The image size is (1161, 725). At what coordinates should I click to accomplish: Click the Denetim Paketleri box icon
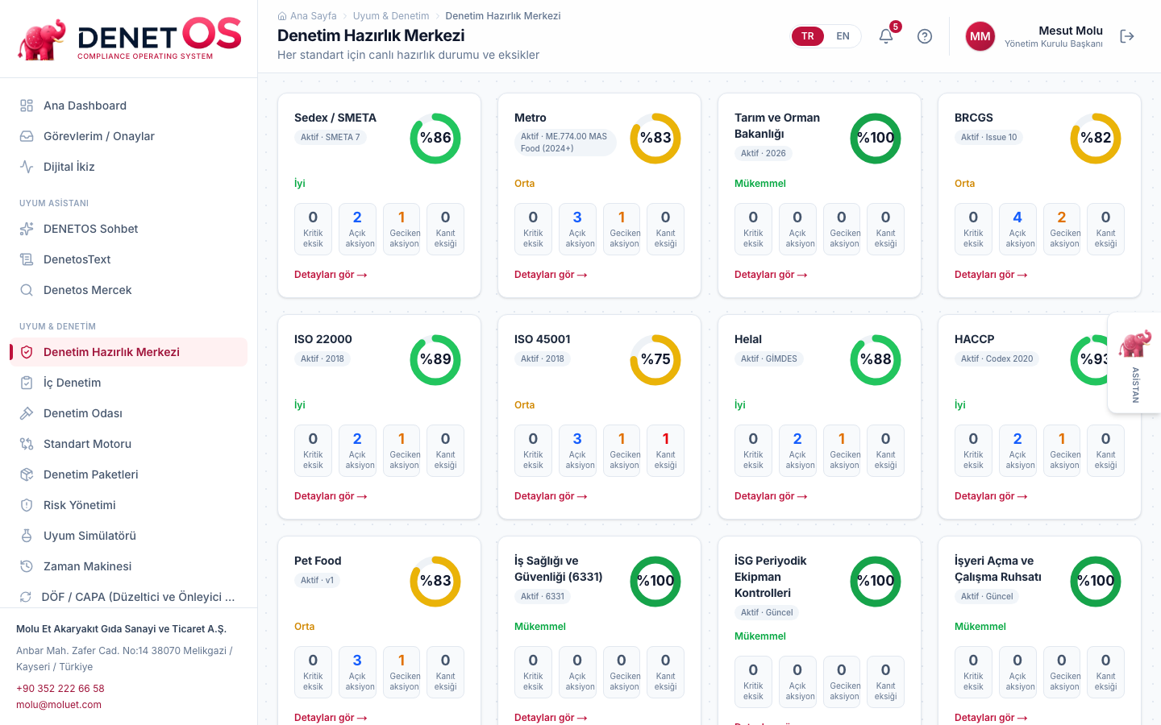pyautogui.click(x=27, y=474)
